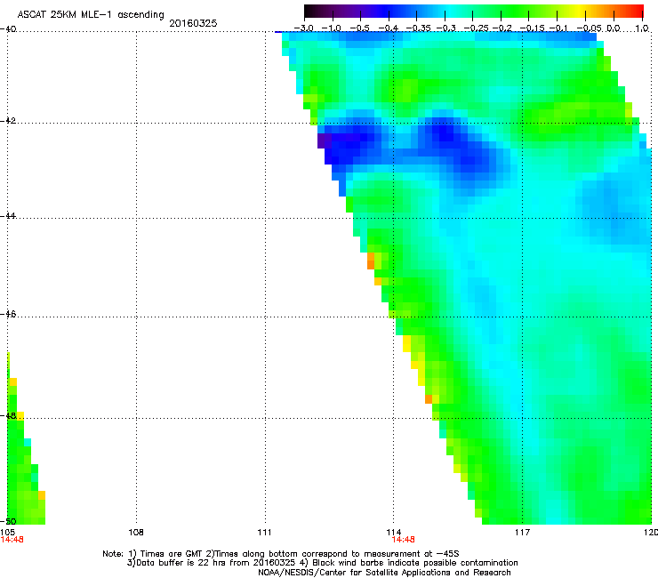Click the 105 longitude axis label
This screenshot has width=658, height=578.
point(7,533)
